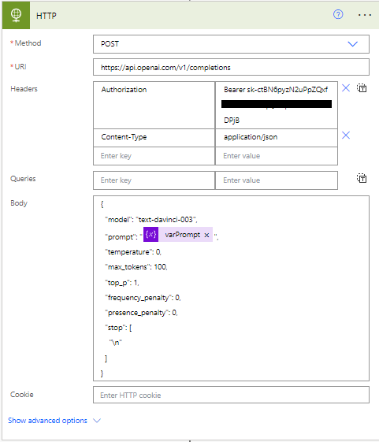
Task: Click the "max_tokens": 100 line in Body
Action: click(136, 266)
